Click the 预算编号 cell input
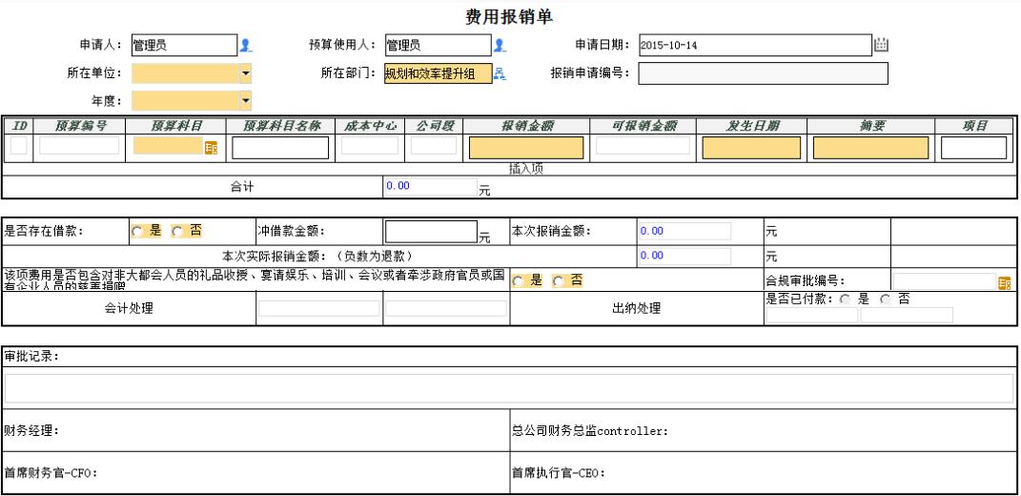Viewport: 1021px width, 496px height. coord(79,145)
